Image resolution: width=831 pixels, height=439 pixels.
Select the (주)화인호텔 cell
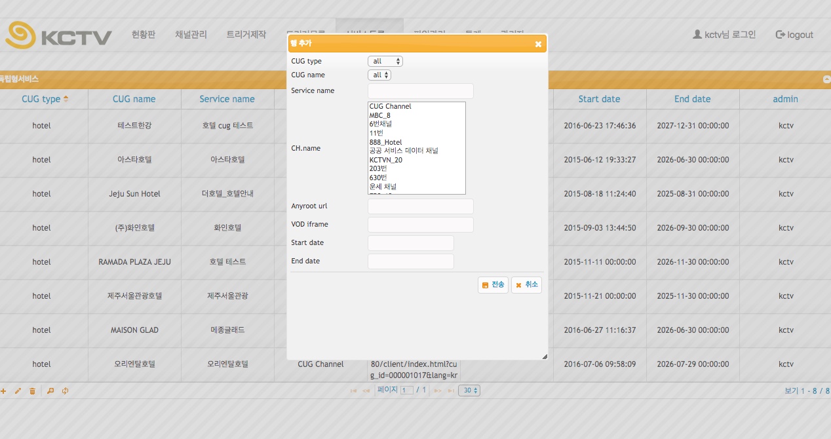[x=134, y=228]
